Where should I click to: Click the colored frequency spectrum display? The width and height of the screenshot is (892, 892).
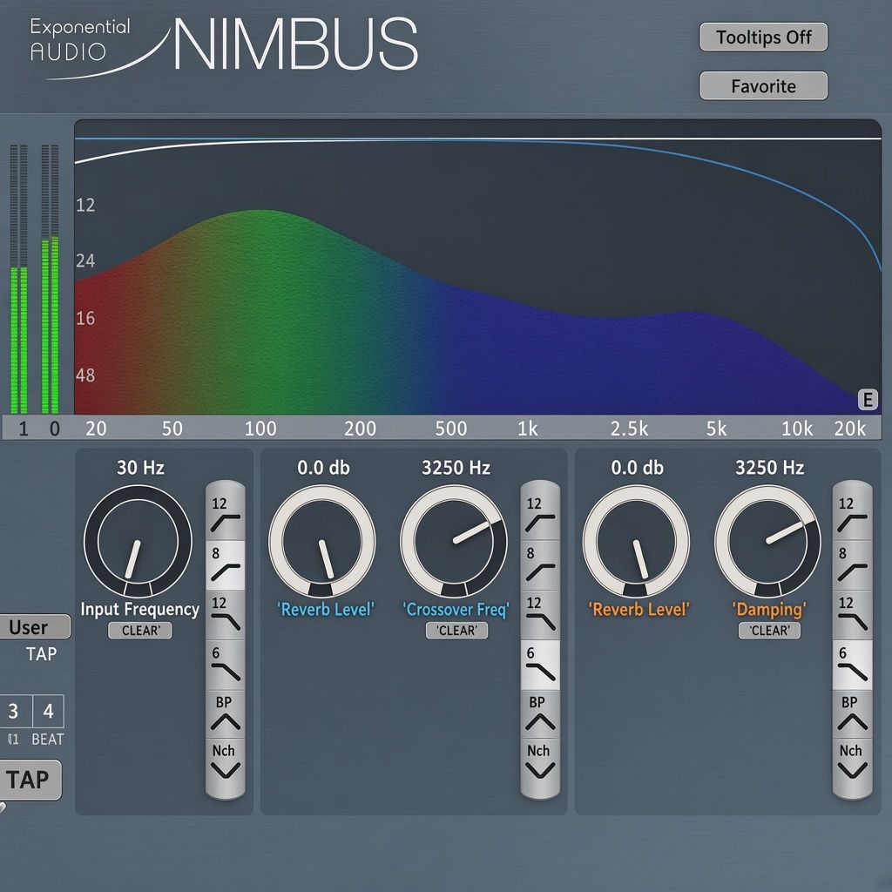[478, 267]
